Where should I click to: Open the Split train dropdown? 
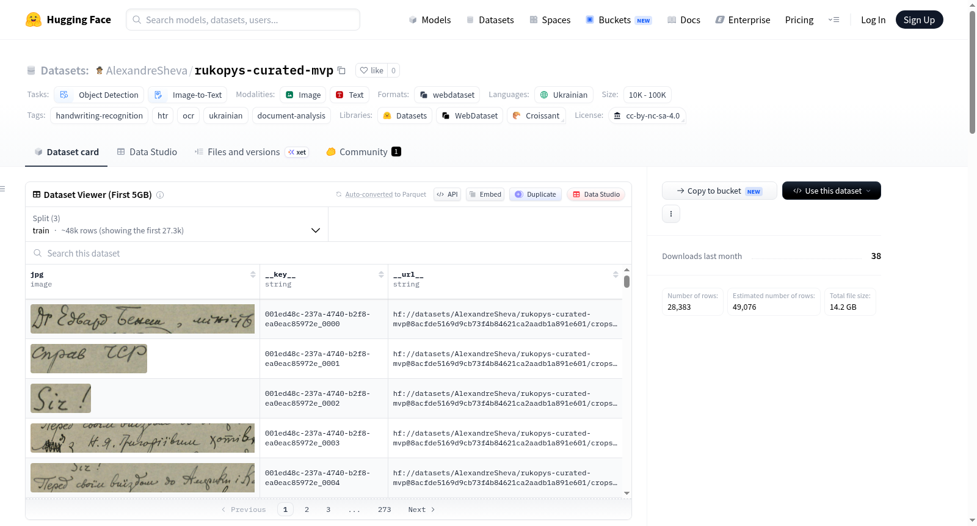(x=176, y=224)
